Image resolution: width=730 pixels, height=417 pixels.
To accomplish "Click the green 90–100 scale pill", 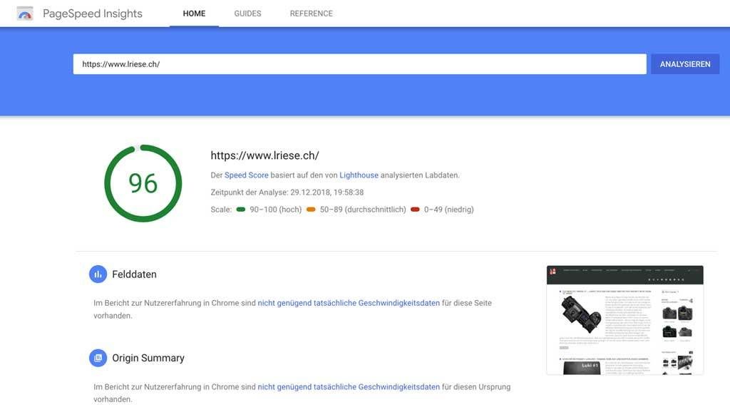I will click(x=241, y=210).
